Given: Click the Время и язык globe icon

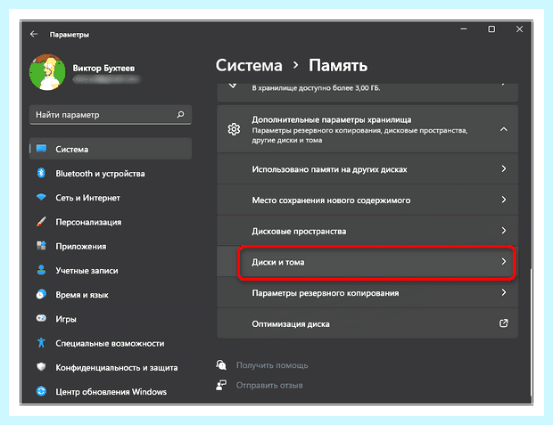Looking at the screenshot, I should pyautogui.click(x=41, y=294).
